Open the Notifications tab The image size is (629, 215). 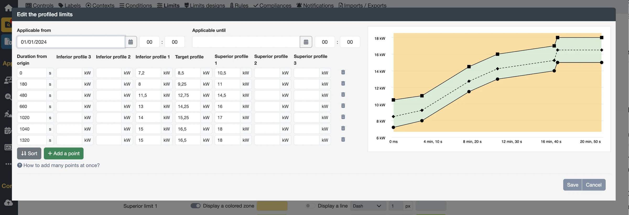315,5
